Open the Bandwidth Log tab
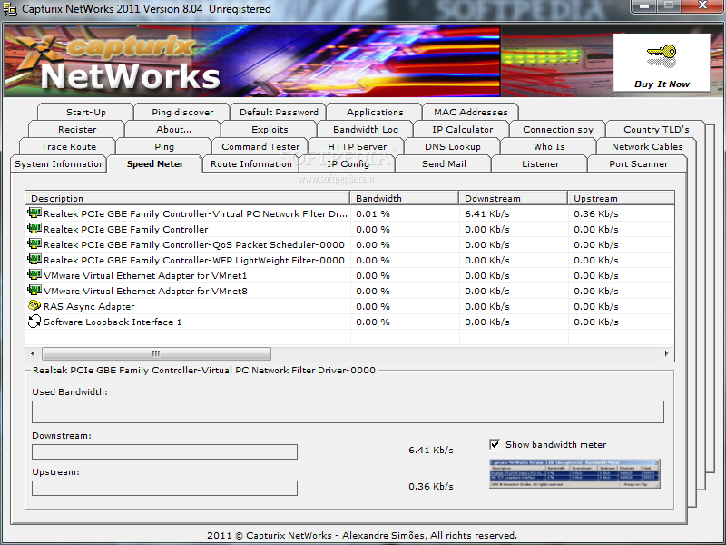Screen dimensions: 726x545 coord(366,129)
